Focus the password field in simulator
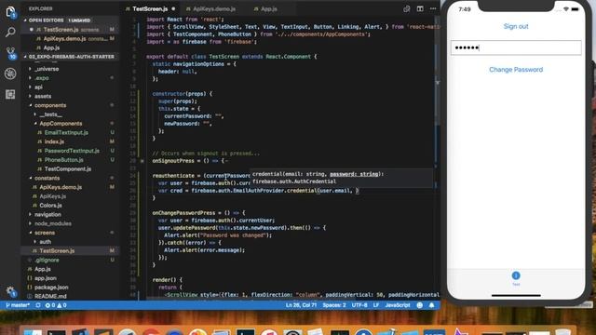596x335 pixels. coord(516,47)
